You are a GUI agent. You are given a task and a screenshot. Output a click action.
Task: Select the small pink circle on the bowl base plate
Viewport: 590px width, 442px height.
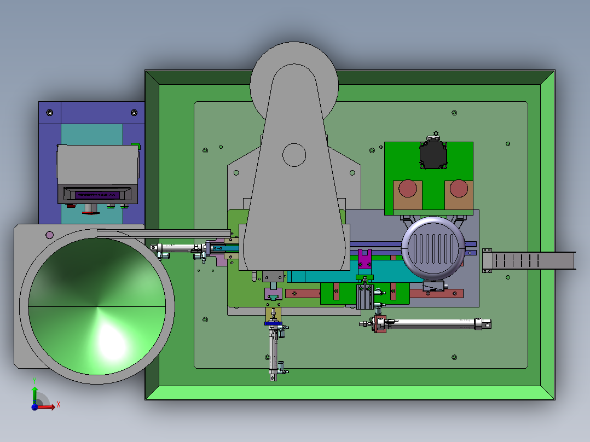pyautogui.click(x=49, y=235)
